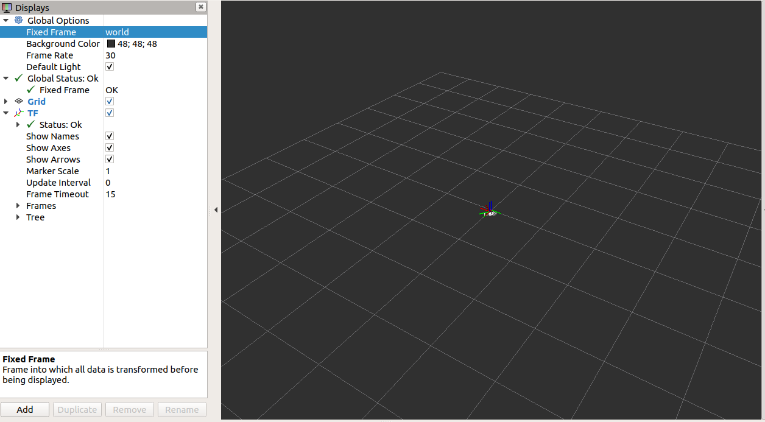Collapse the side panel using left arrow handle

[x=216, y=209]
